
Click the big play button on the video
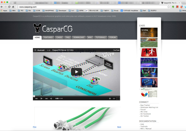coord(76,72)
